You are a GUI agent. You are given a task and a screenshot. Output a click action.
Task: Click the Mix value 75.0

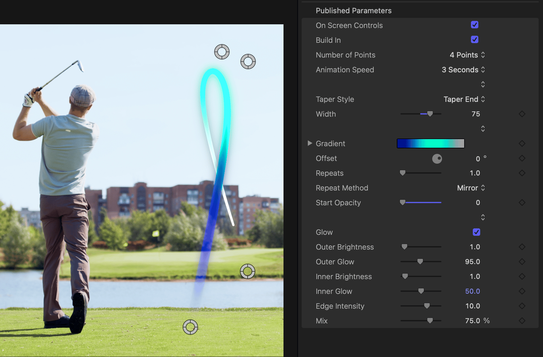tap(472, 321)
